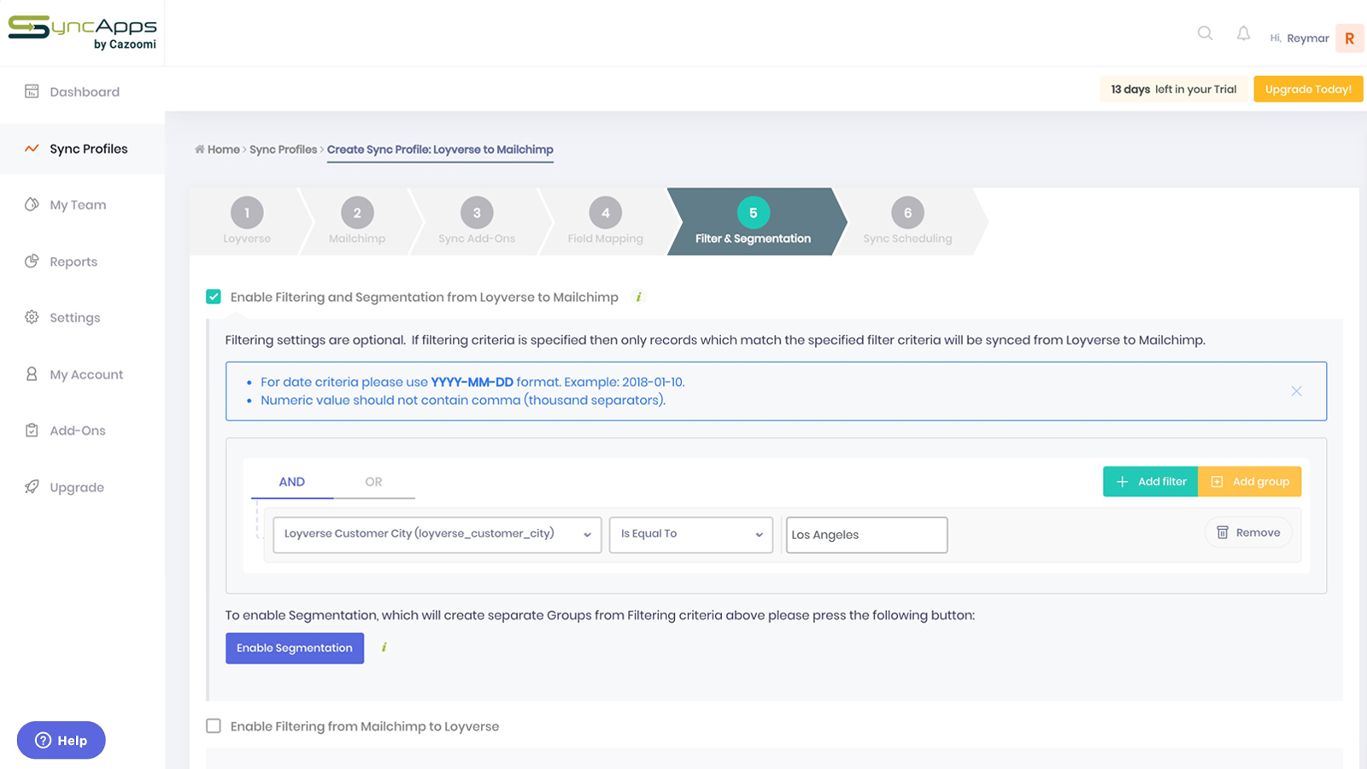Image resolution: width=1367 pixels, height=769 pixels.
Task: Uncheck Enable Filtering and Segmentation from Loyverse
Action: (214, 296)
